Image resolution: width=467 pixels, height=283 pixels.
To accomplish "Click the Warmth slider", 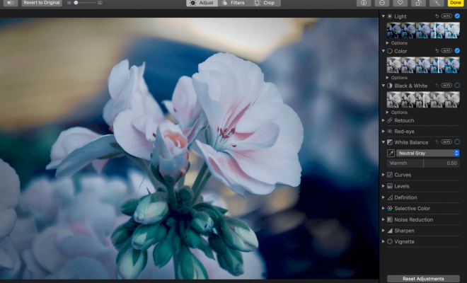I will coord(423,163).
